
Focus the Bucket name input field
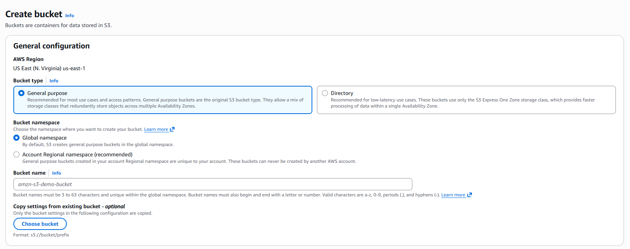pos(213,184)
